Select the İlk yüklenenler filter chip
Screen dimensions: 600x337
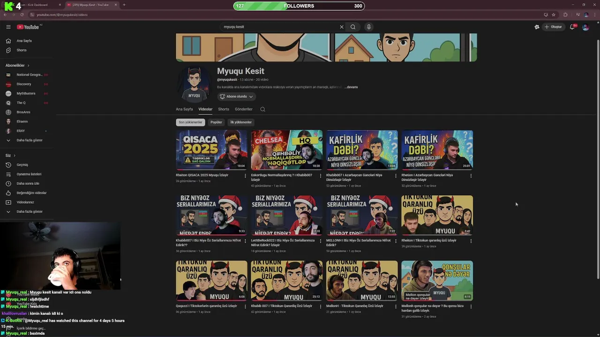click(241, 122)
